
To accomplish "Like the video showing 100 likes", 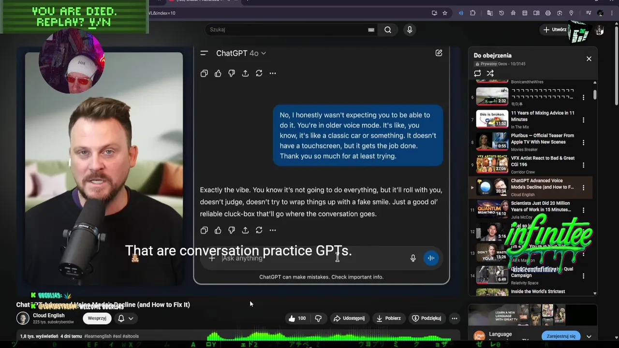I will tap(298, 318).
